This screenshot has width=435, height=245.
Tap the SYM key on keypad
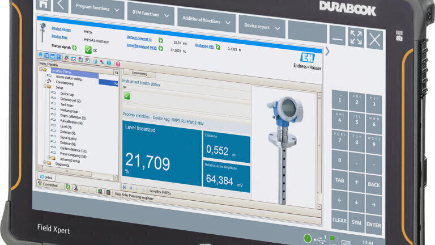click(x=356, y=222)
